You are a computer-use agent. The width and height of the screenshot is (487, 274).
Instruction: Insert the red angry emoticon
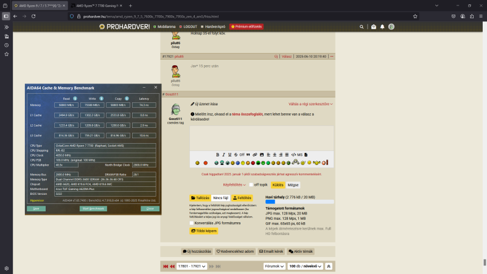tap(205, 163)
